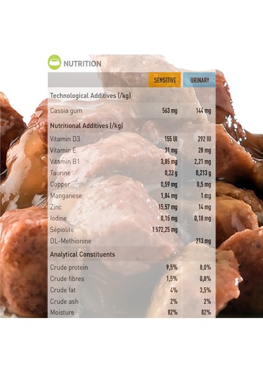The height and width of the screenshot is (372, 263).
Task: Click the Crude fat 3,5% value
Action: (205, 290)
